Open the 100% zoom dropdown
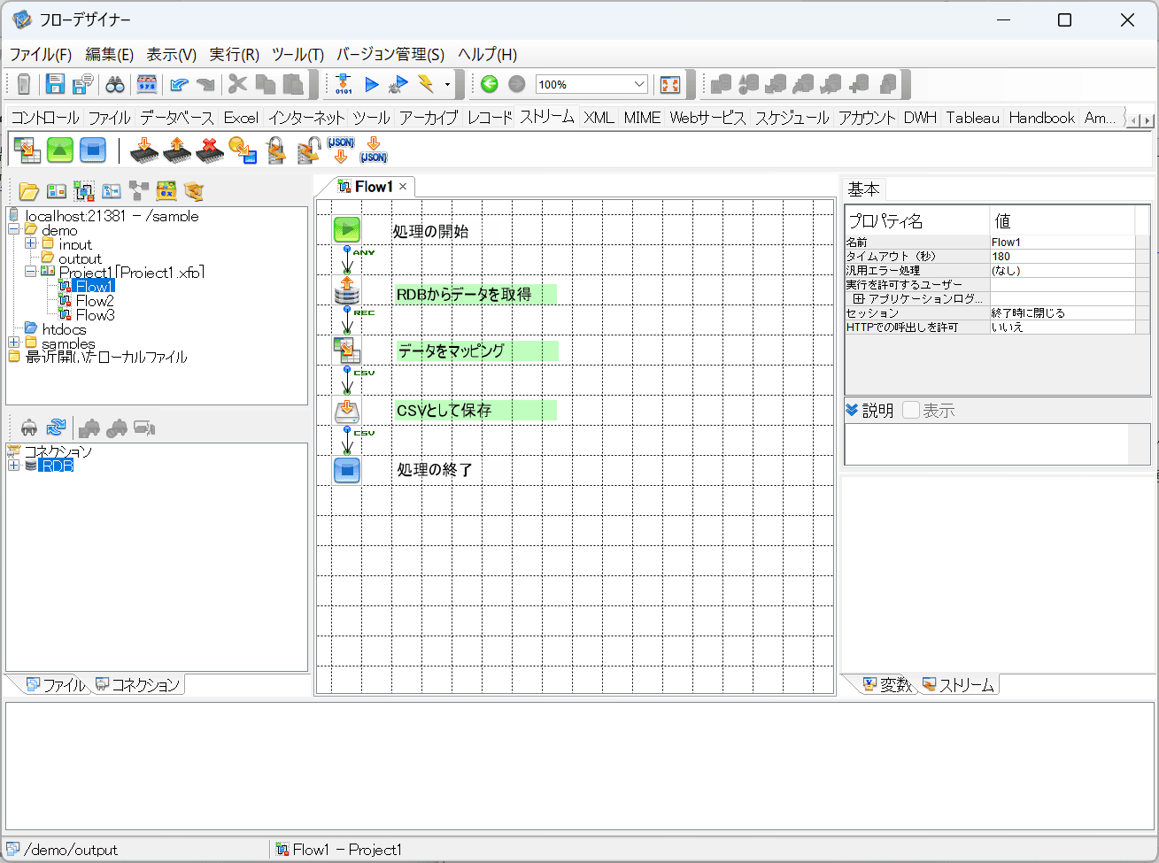Screen dimensions: 1159x863 (639, 84)
